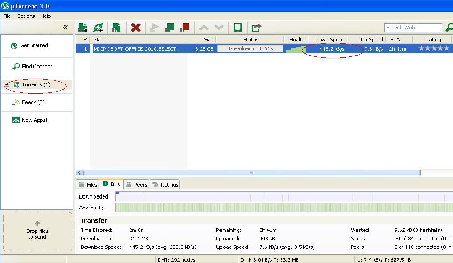This screenshot has height=263, width=453.
Task: Open the Options menu
Action: [26, 16]
